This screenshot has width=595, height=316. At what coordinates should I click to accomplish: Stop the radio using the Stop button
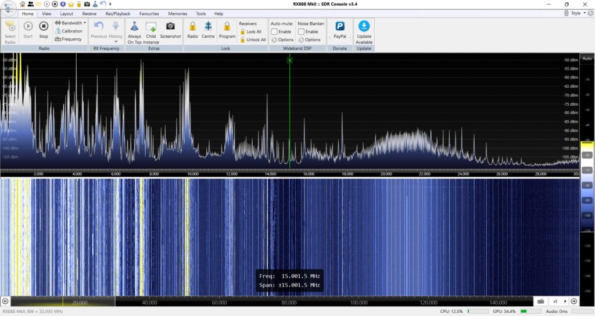click(x=44, y=30)
